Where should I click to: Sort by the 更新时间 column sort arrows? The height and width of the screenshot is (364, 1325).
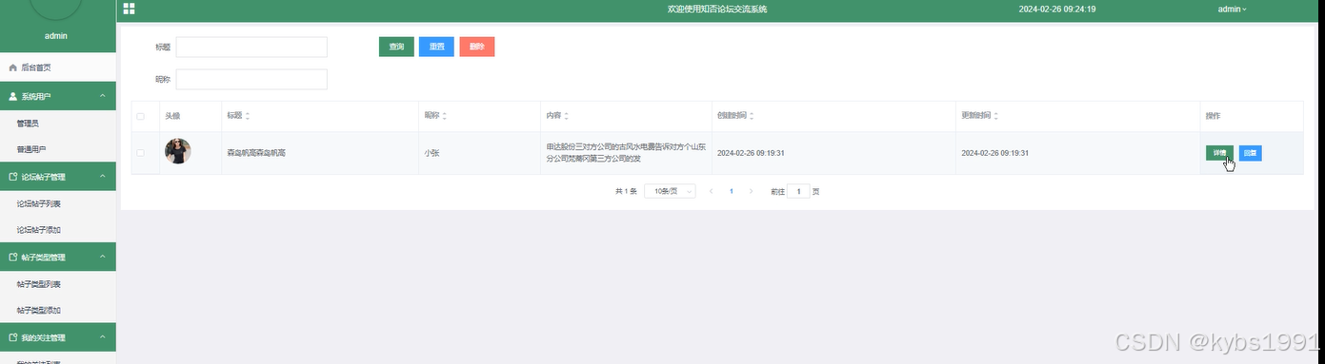pyautogui.click(x=995, y=116)
